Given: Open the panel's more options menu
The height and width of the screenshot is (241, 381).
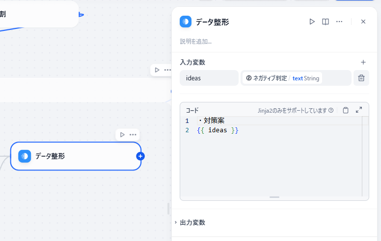Looking at the screenshot, I should click(339, 22).
